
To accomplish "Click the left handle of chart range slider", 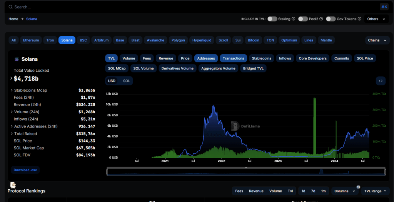I will 107,172.
